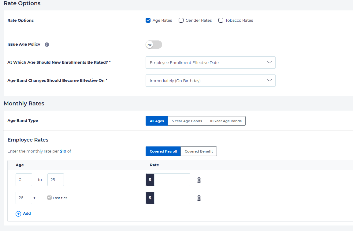Delete the 0 to 25 age rate row
353x231 pixels.
(199, 180)
